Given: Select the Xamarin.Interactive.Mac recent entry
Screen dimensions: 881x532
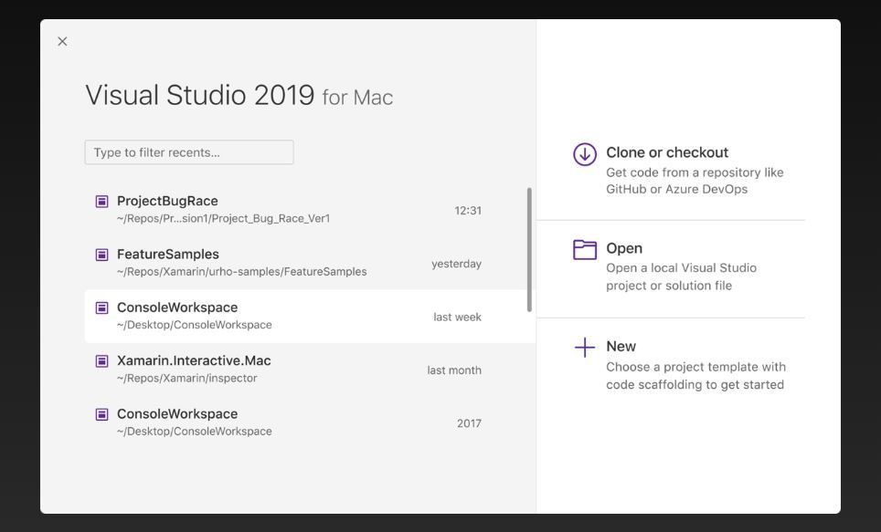Looking at the screenshot, I should tap(194, 360).
